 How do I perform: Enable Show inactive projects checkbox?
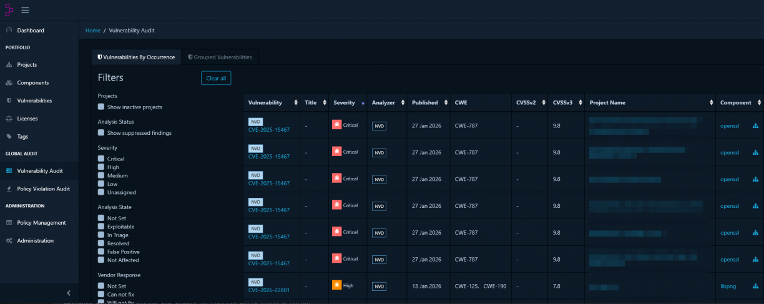(101, 107)
